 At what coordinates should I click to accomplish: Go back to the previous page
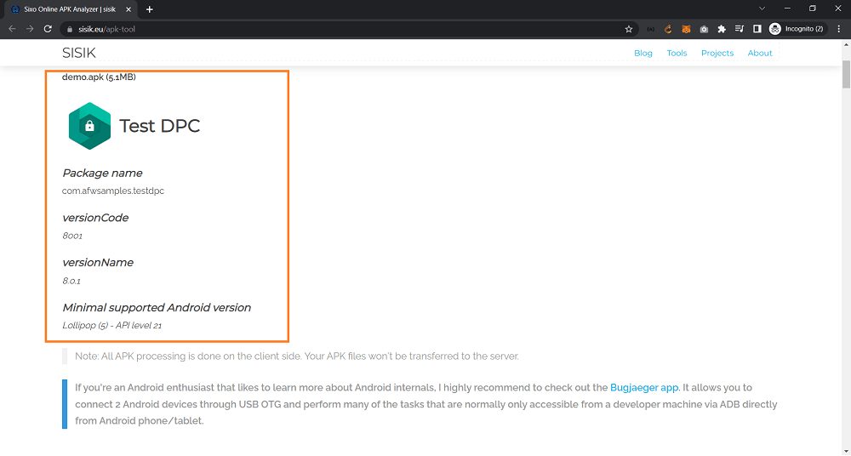pyautogui.click(x=12, y=29)
